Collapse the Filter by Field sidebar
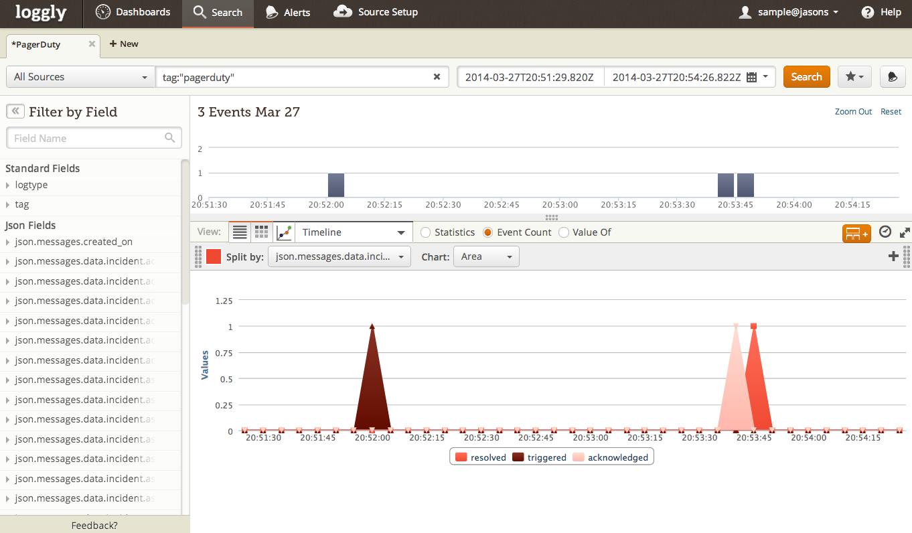Image resolution: width=912 pixels, height=533 pixels. point(15,112)
